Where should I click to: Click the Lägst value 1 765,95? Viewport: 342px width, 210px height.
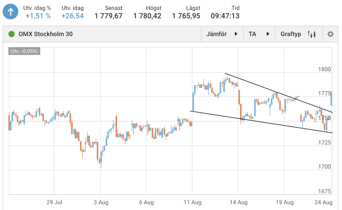point(186,16)
